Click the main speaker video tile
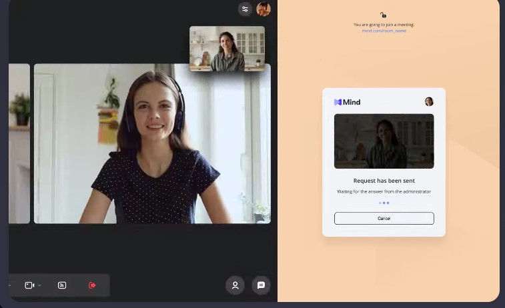The width and height of the screenshot is (505, 308). tap(152, 143)
